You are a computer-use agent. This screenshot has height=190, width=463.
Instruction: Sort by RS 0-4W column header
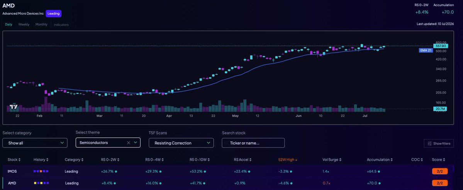coord(155,159)
